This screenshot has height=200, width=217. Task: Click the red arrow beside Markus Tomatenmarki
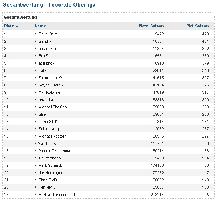click(35, 195)
